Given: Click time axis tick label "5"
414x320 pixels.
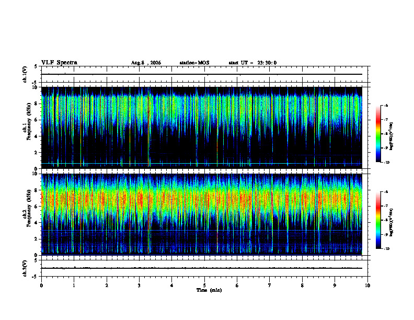Looking at the screenshot, I should tap(204, 285).
